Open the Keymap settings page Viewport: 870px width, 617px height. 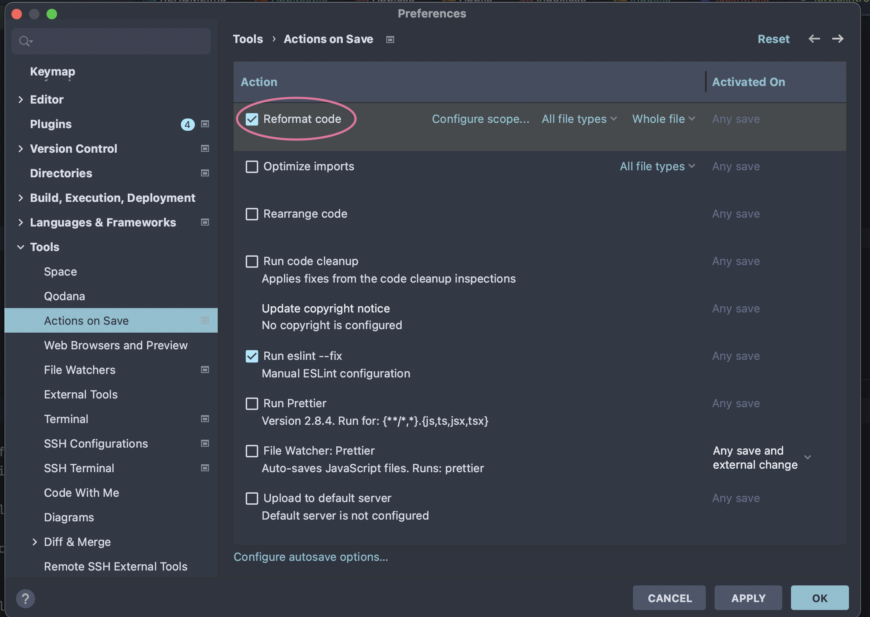(52, 72)
